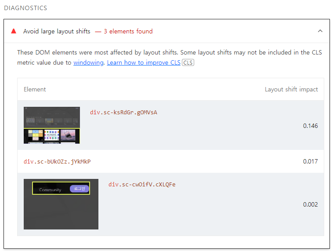Click the 0.002 layout shift value
Screen dimensions: 333x251
310,204
